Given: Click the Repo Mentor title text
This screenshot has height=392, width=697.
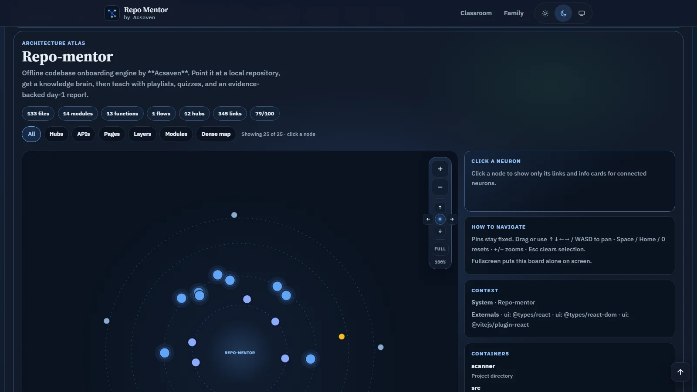Looking at the screenshot, I should pos(146,10).
